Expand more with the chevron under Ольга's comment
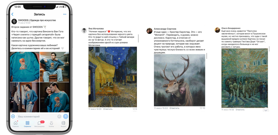 [266, 110]
